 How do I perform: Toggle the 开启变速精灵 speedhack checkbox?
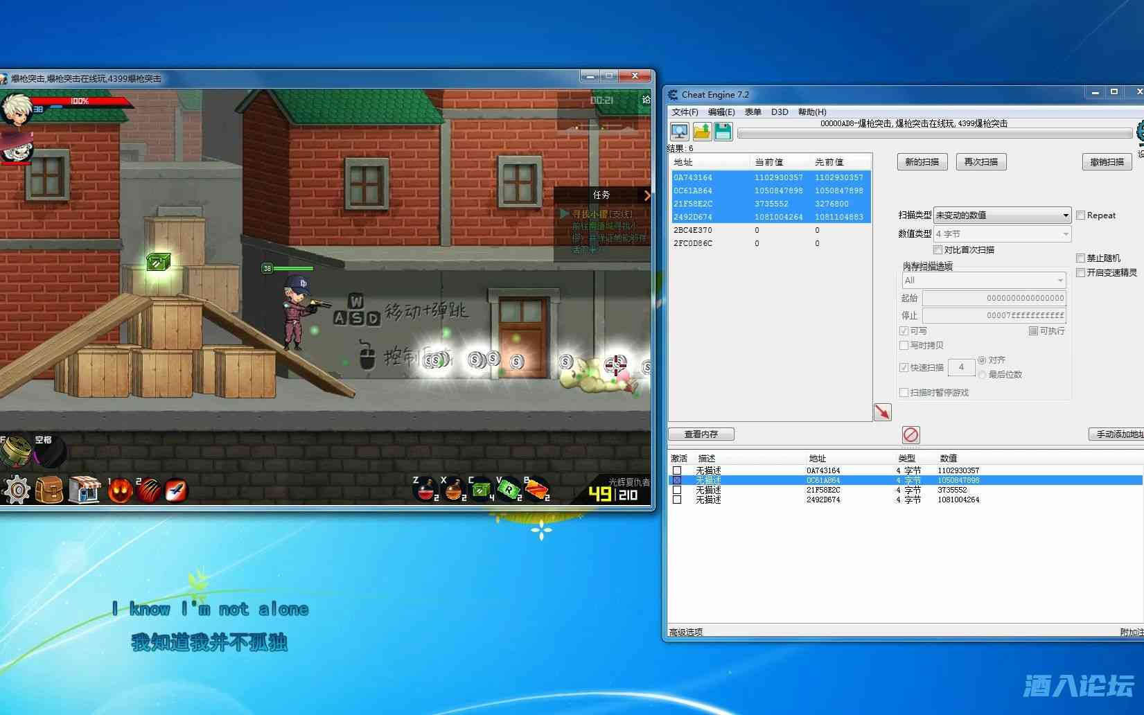pos(1080,273)
